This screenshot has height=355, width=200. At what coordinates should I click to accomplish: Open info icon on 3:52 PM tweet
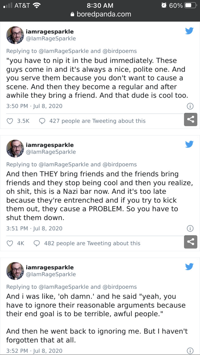[190, 351]
